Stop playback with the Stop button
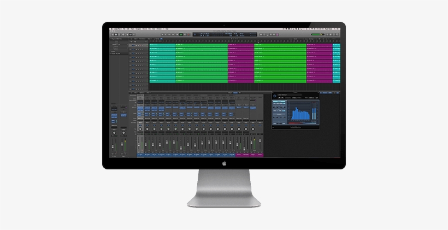 point(177,34)
